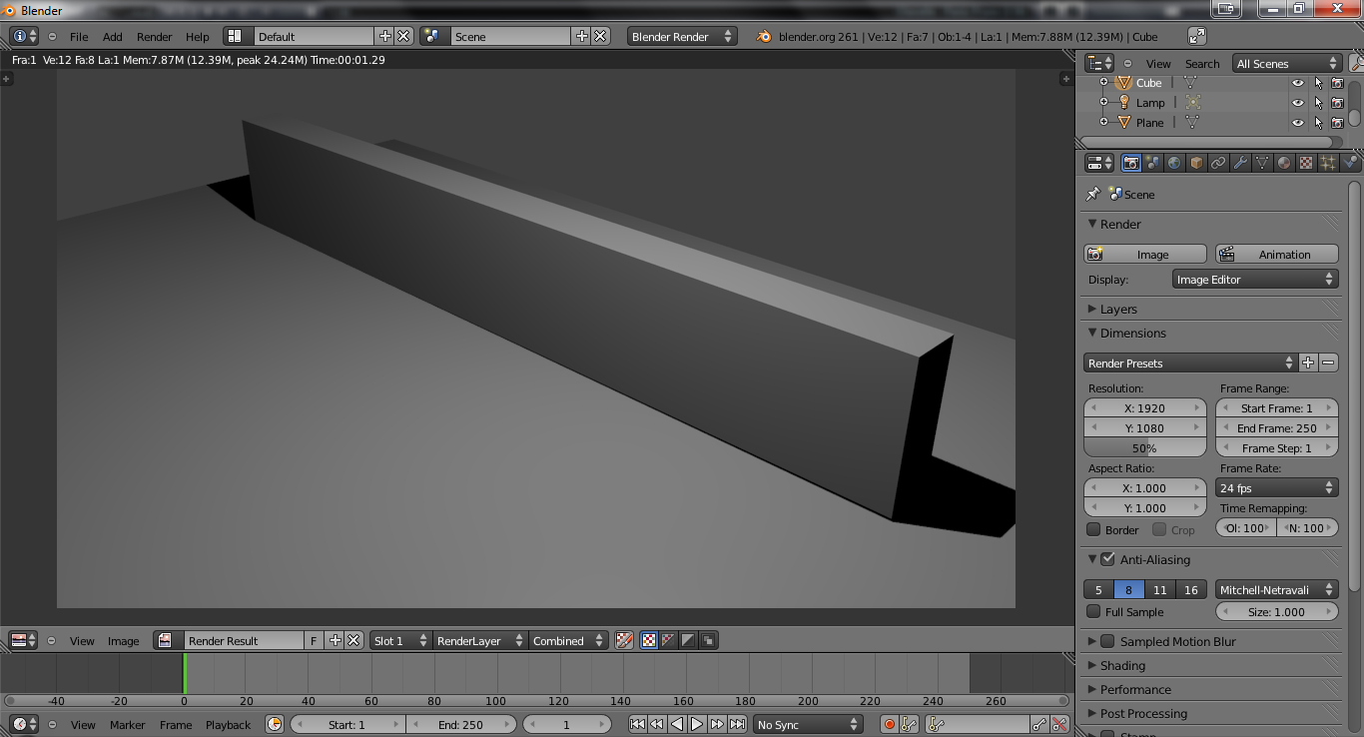Toggle automatic keyframe record button
Viewport: 1364px width, 737px height.
tap(889, 724)
